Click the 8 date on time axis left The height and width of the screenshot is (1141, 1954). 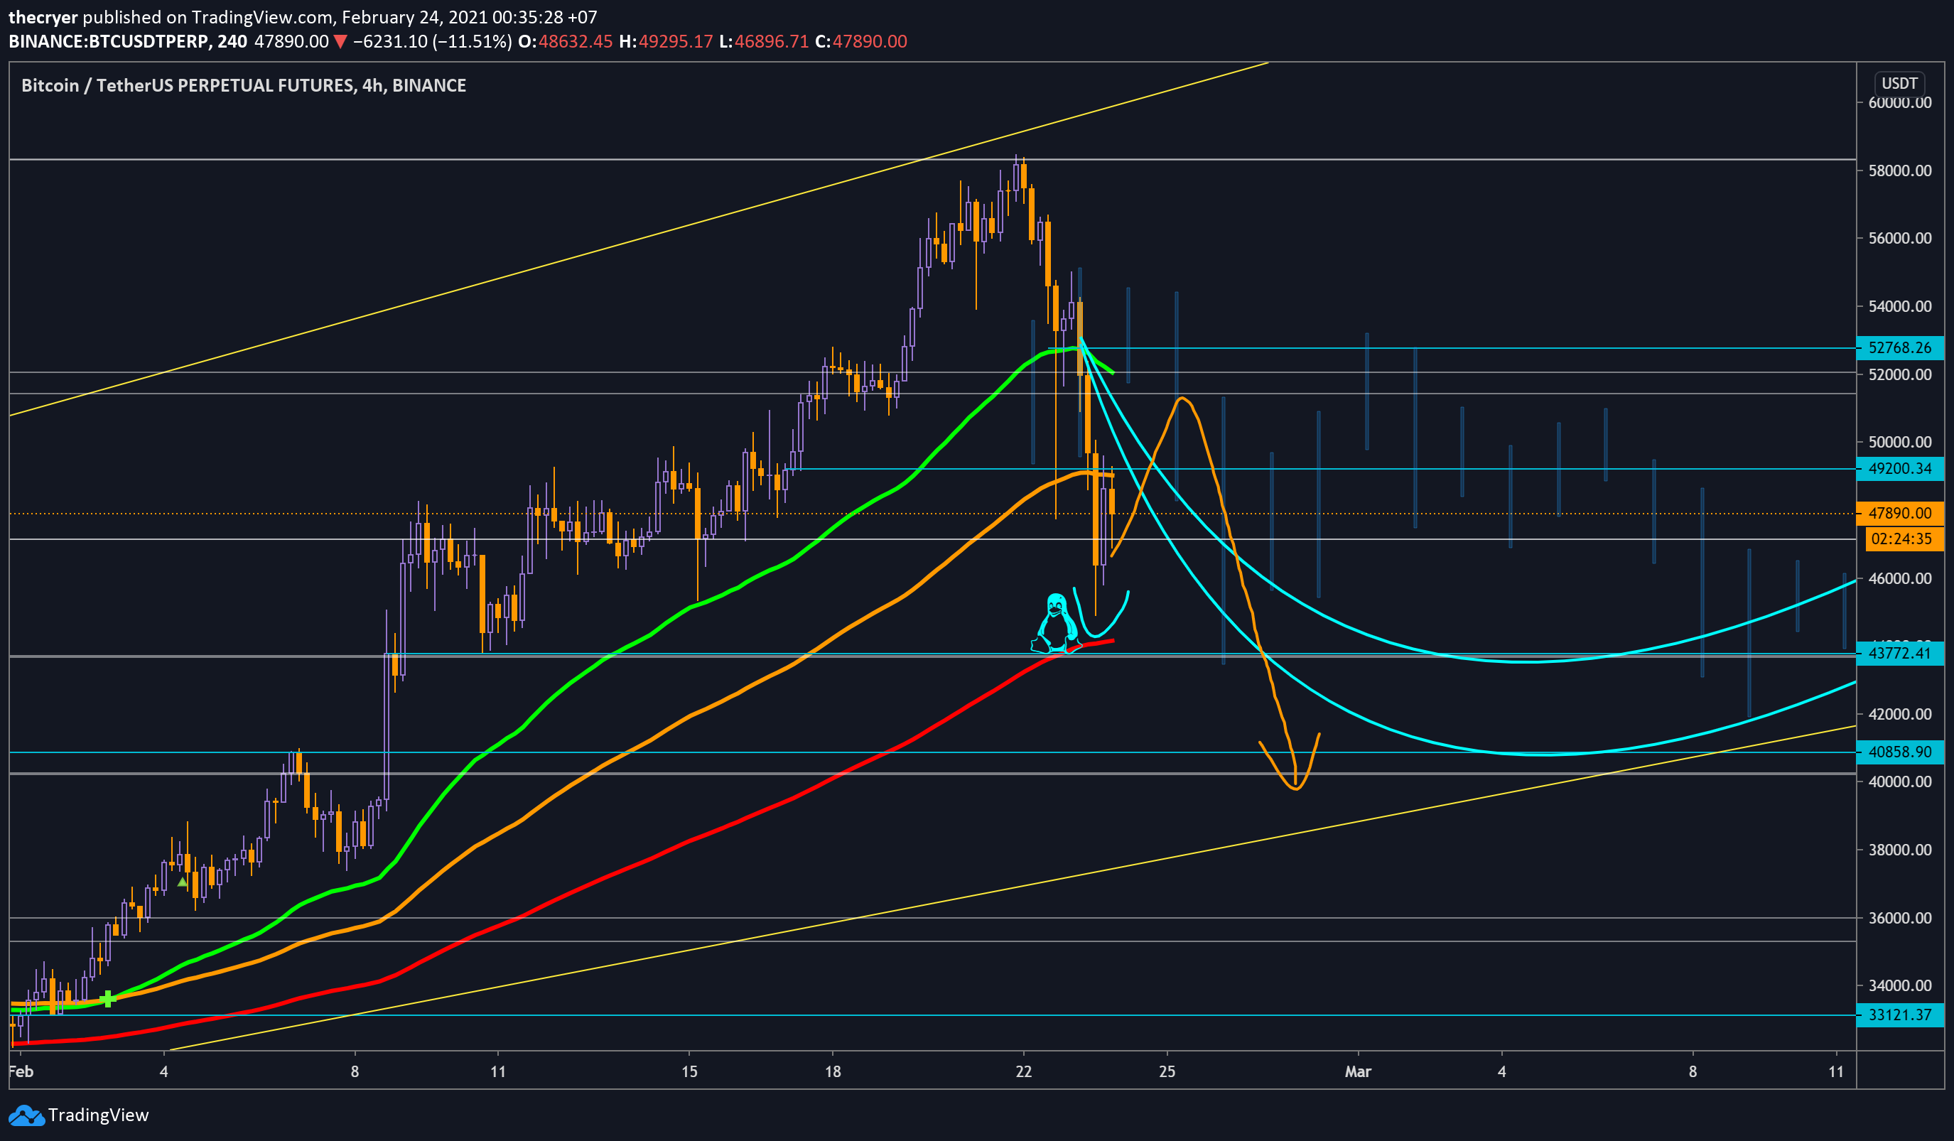pos(355,1071)
